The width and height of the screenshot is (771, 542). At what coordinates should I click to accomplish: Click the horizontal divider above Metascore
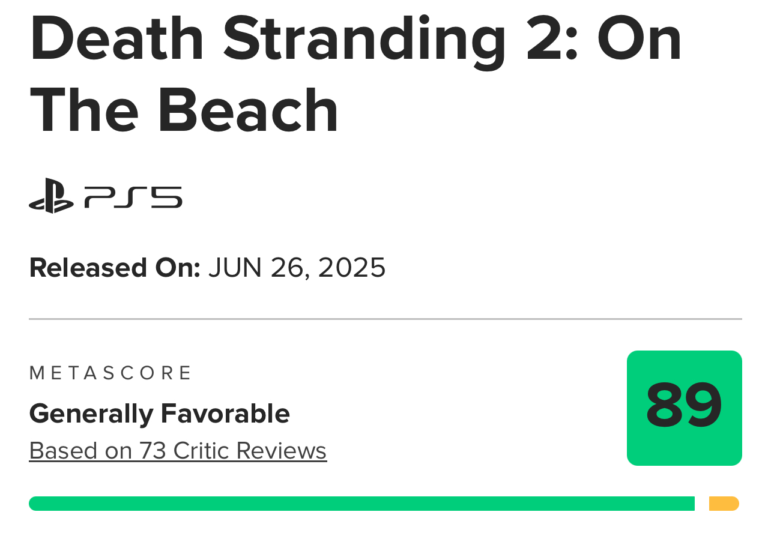tap(385, 319)
